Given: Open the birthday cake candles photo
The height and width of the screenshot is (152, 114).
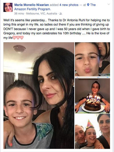Looking at the screenshot, I should coord(92,96).
